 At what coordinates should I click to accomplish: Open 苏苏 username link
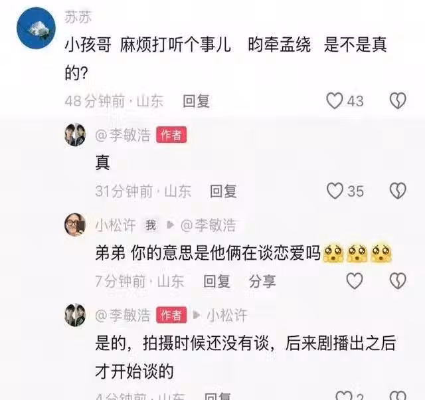(78, 17)
